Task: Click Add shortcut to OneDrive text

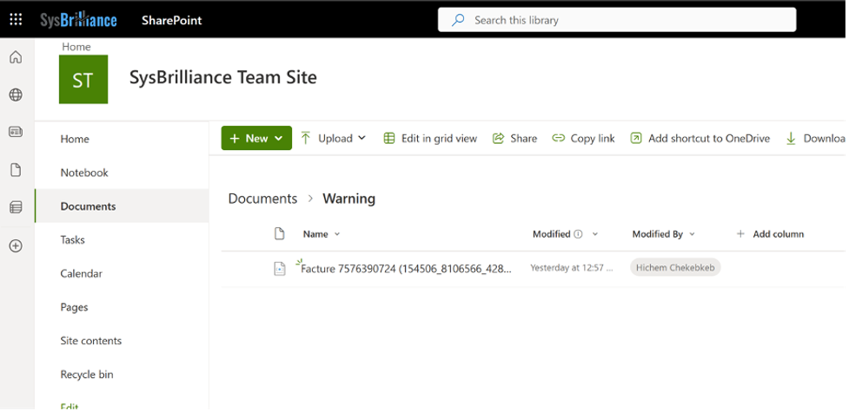Action: 709,139
